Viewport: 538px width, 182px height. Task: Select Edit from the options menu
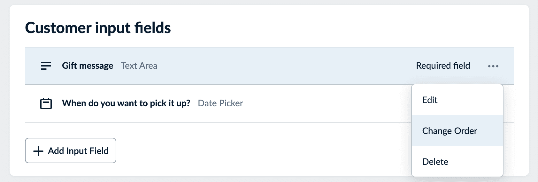pyautogui.click(x=430, y=100)
